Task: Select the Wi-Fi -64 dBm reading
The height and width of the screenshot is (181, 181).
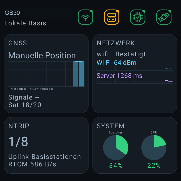Action: coord(116,63)
